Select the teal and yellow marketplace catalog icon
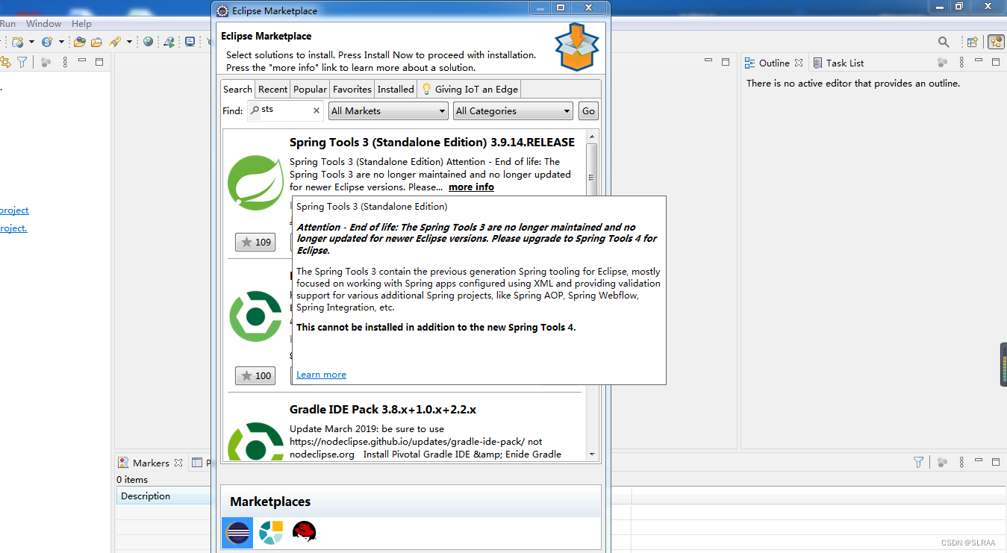 271,533
